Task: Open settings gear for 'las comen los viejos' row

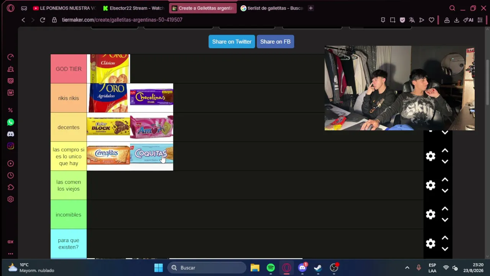Action: (x=431, y=185)
